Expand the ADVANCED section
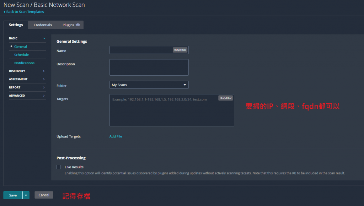Screen dimensions: 364x206 click(x=27, y=96)
